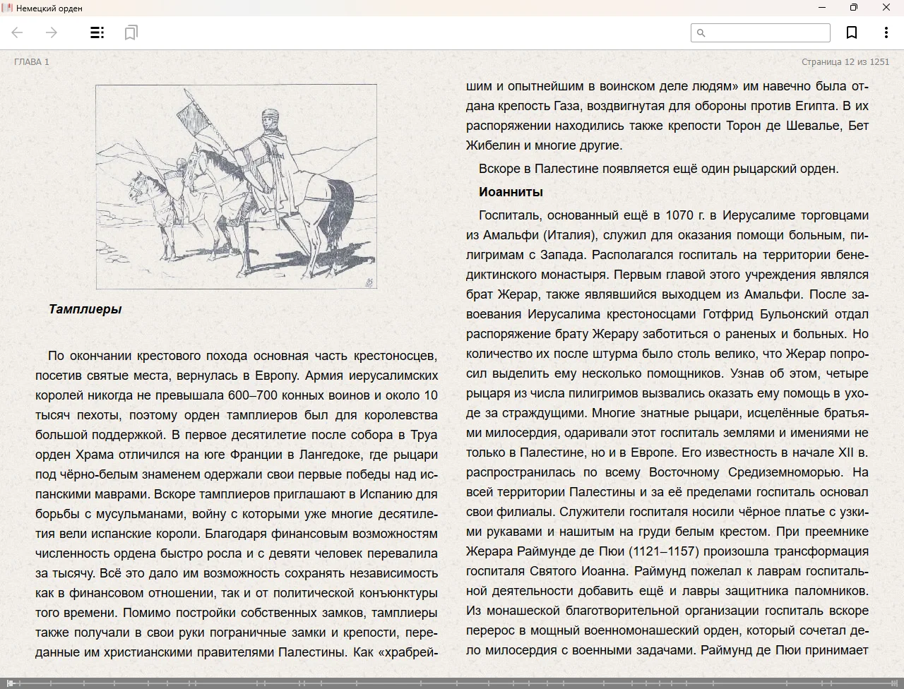The image size is (904, 689).
Task: Click the forward arrow navigation icon
Action: click(52, 32)
